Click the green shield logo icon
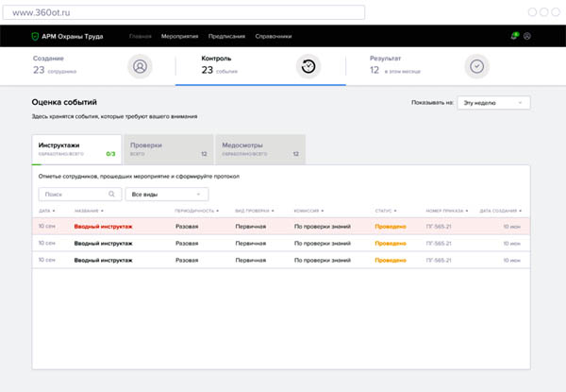This screenshot has width=566, height=392. pos(35,36)
